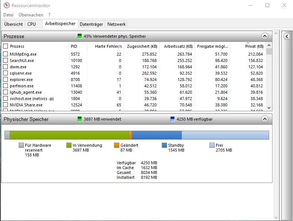Switch to the Netzwerk tab

pos(116,24)
